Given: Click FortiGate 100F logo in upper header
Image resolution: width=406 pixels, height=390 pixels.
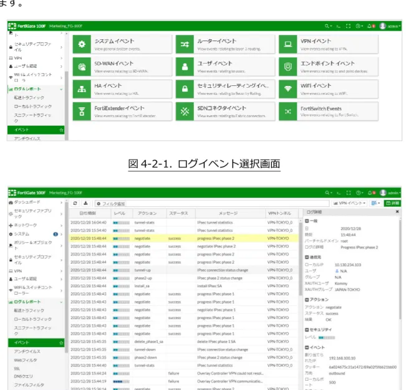Looking at the screenshot, I should (27, 26).
